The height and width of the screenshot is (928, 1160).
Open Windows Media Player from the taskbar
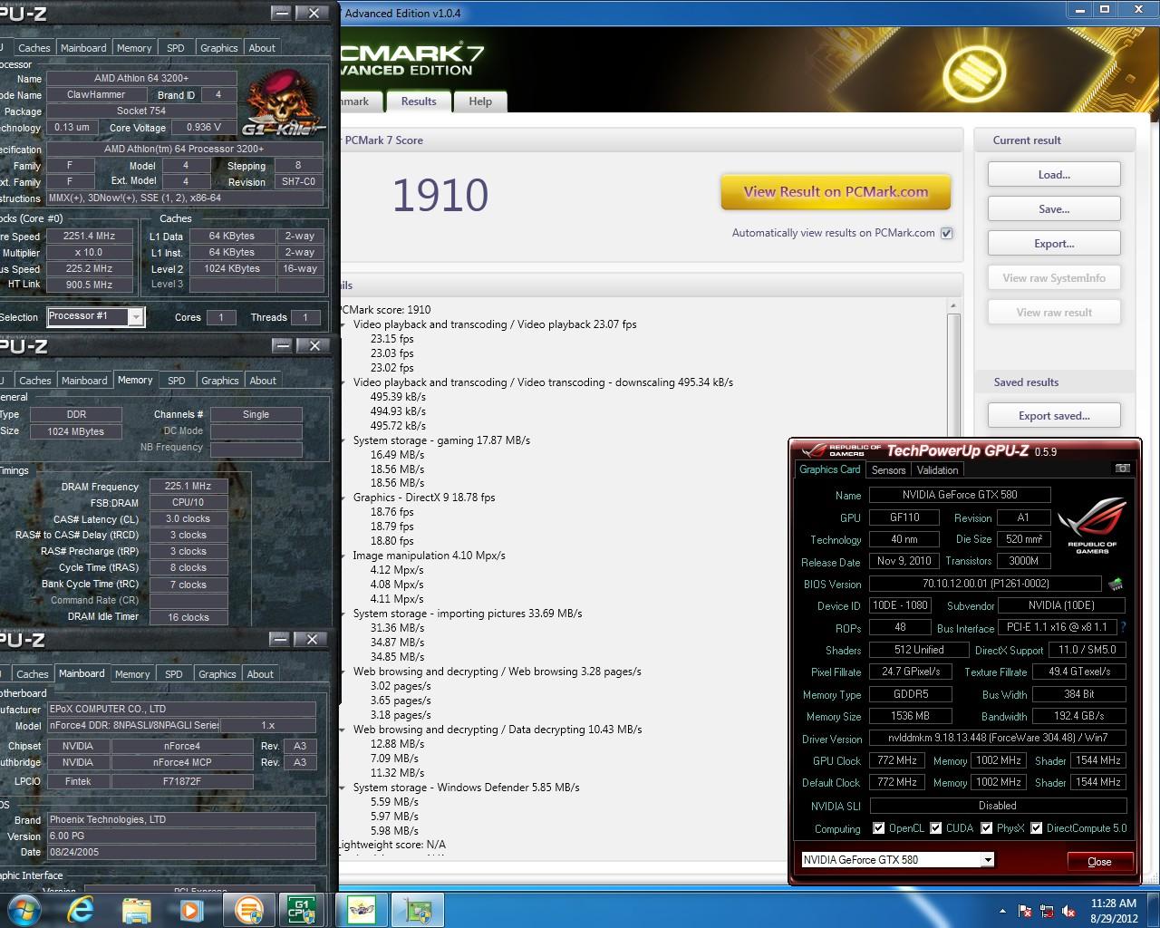[191, 910]
